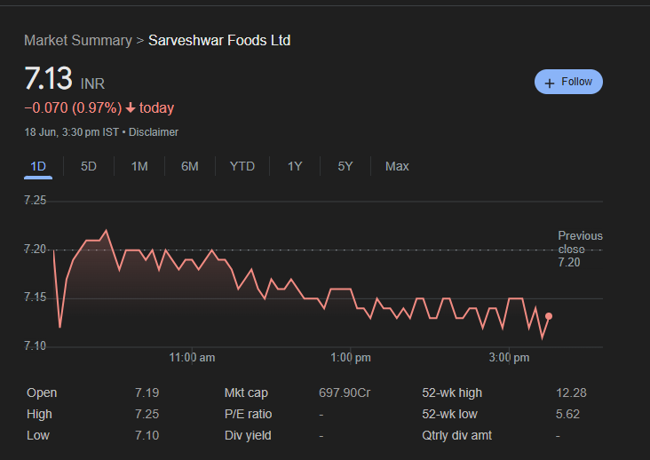Click the High value 7.25
Screen dimensions: 650x460
(147, 414)
